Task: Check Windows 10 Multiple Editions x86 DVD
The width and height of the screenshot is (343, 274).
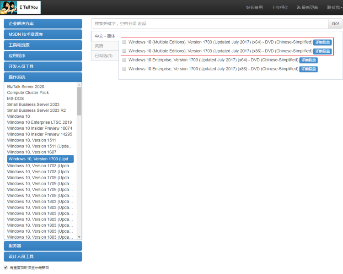Action: (x=124, y=51)
